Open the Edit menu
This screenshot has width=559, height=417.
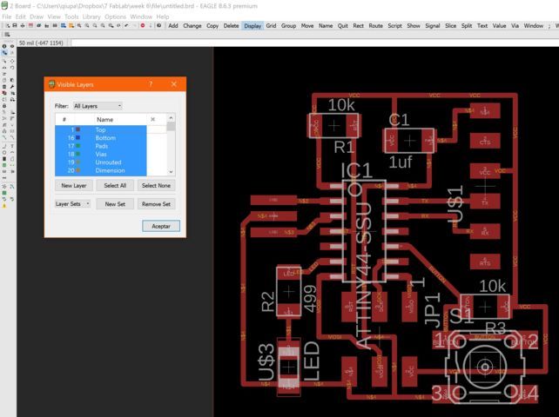tap(20, 17)
